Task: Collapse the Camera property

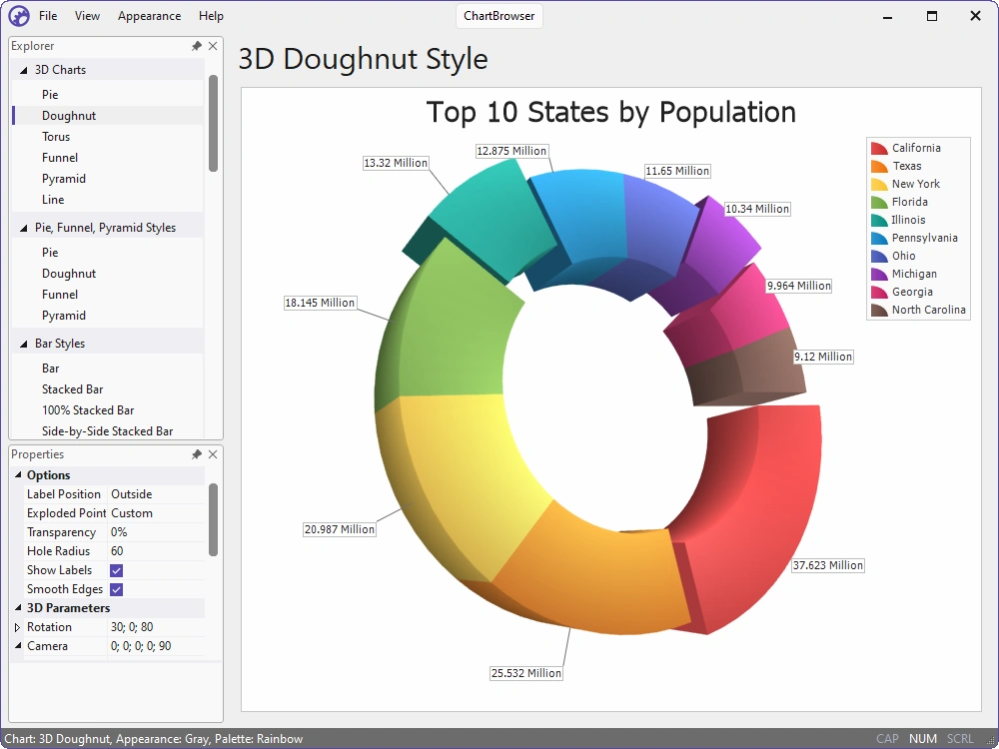Action: (18, 646)
